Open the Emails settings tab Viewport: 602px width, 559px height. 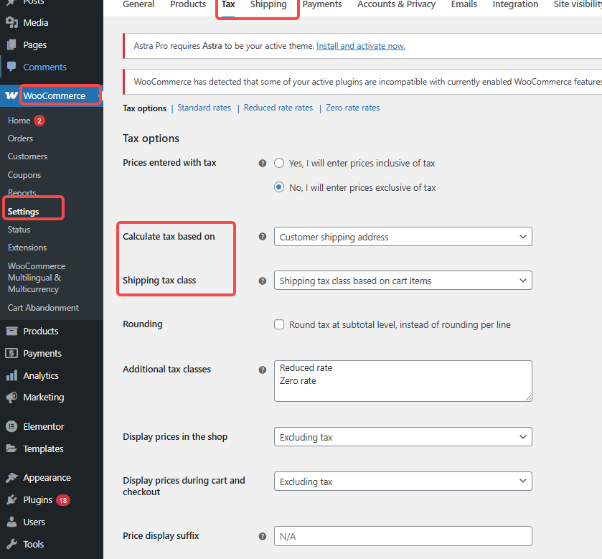tap(464, 4)
